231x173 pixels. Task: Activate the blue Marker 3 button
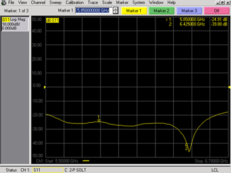point(189,11)
